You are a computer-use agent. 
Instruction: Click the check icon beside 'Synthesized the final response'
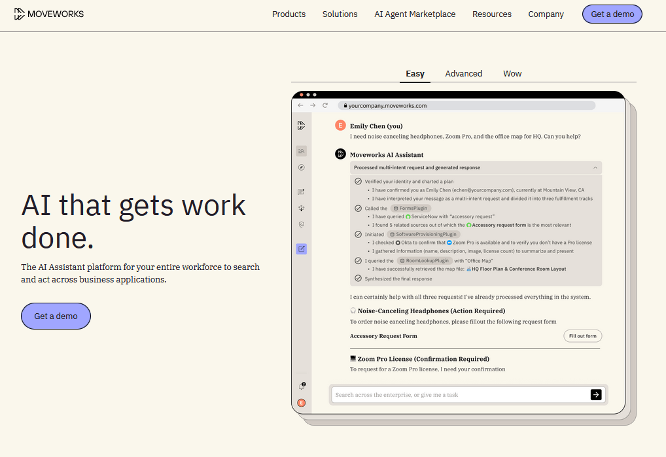[358, 279]
